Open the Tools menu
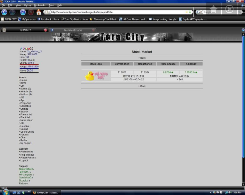The height and width of the screenshot is (195, 245). tap(52, 5)
